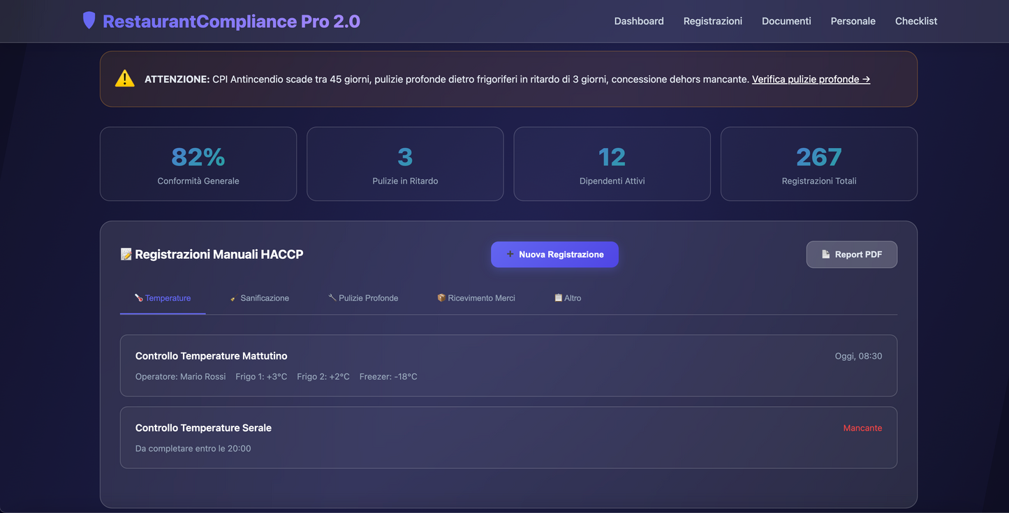Select the thermometer icon on the Temperature tab
Image resolution: width=1009 pixels, height=513 pixels.
coord(138,297)
